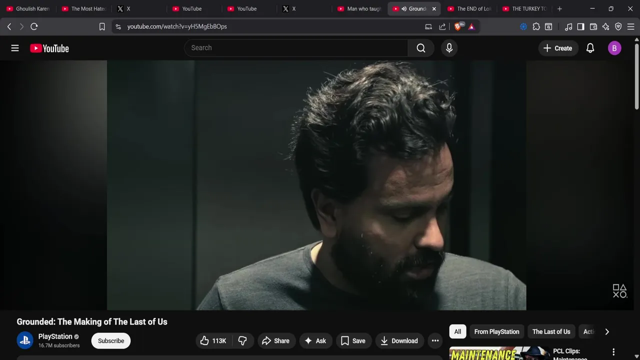Bookmark this page

(102, 26)
